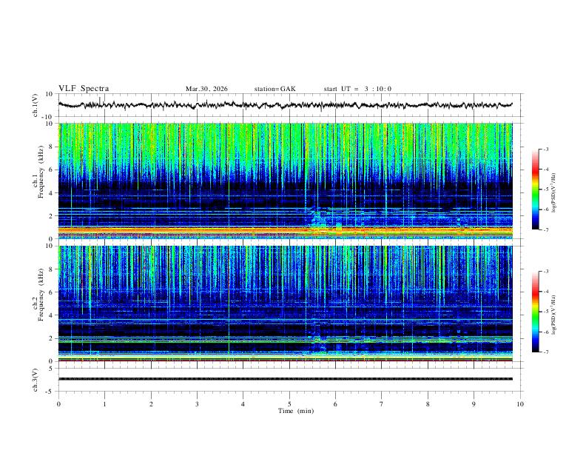Click the station=GAK label
This screenshot has height=453, width=586.
point(275,89)
